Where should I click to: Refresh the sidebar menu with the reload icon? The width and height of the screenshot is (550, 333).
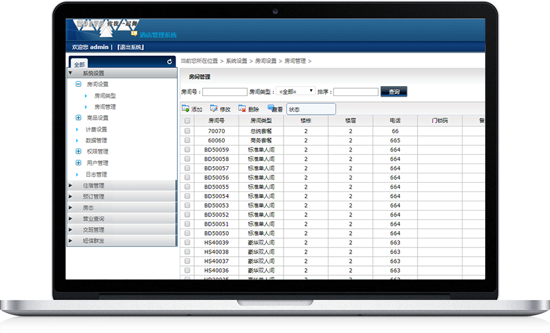[170, 62]
